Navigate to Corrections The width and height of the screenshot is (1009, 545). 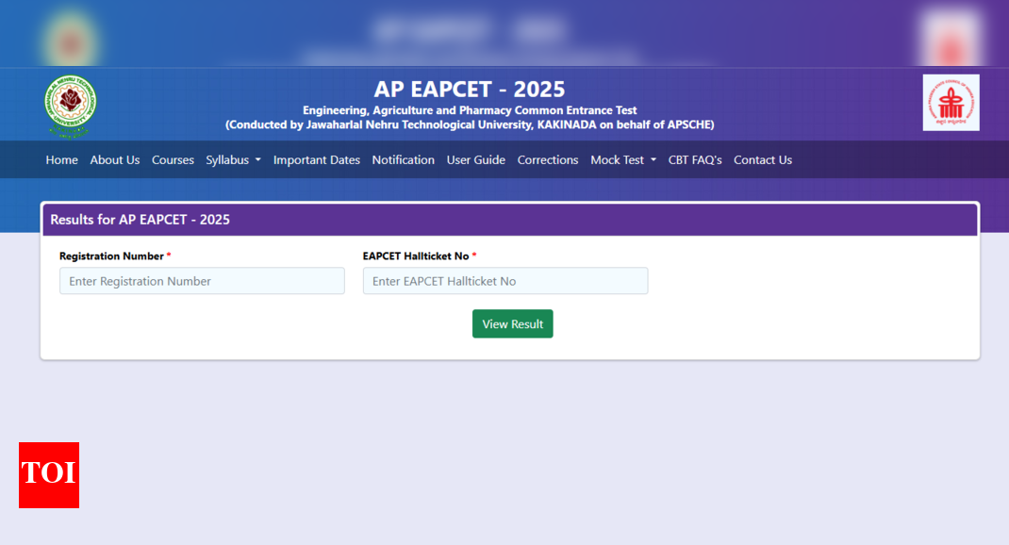tap(547, 160)
